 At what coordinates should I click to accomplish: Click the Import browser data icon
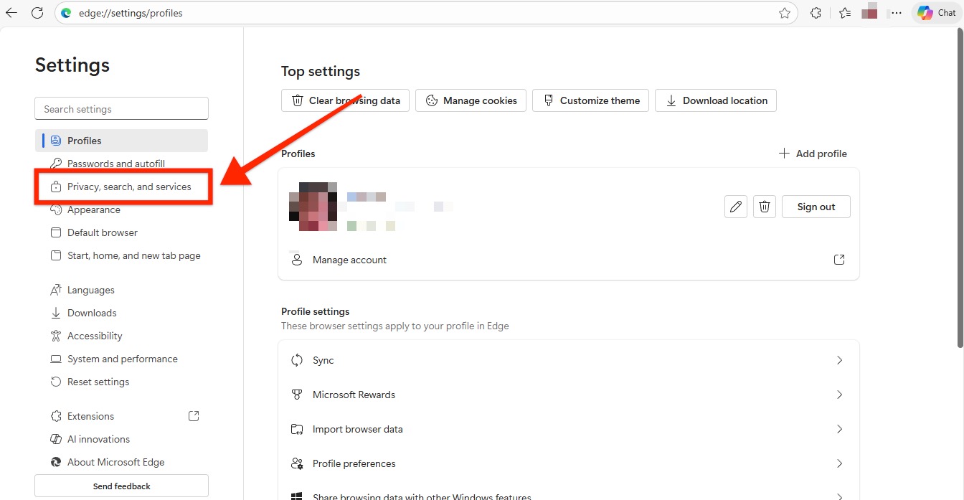297,429
